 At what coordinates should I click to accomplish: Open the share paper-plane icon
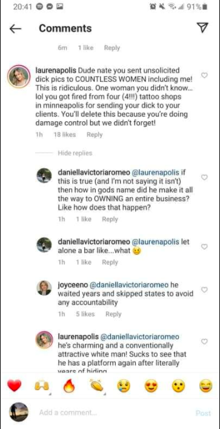[x=202, y=28]
